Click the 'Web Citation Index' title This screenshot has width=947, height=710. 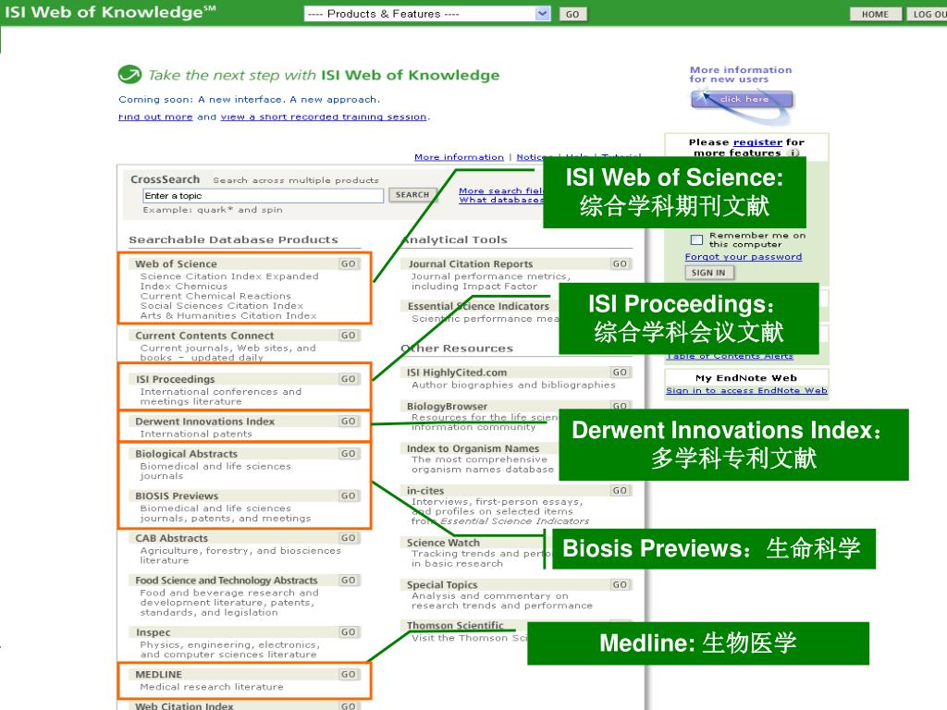[x=184, y=705]
